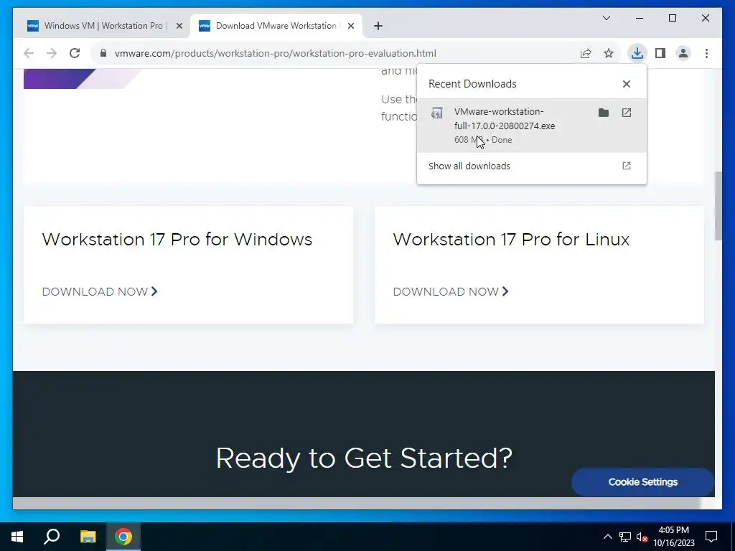Click the Ready to Get Started heading

[x=364, y=458]
